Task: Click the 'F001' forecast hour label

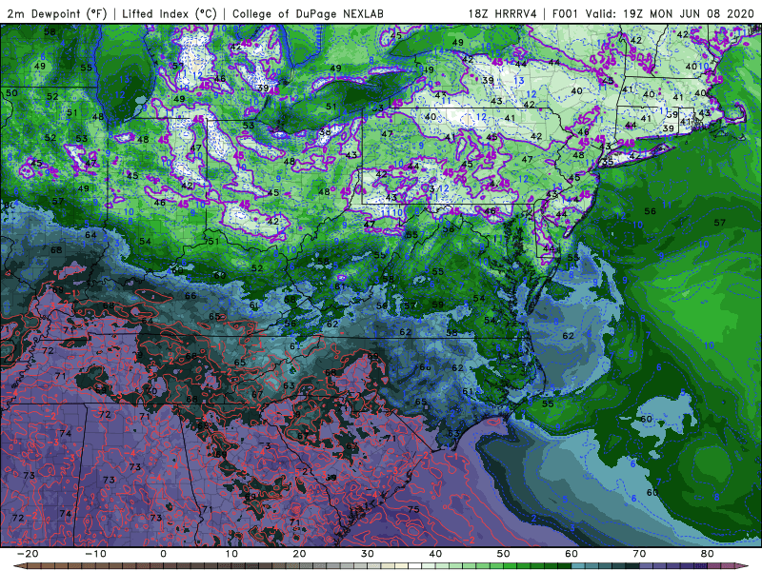Action: click(x=566, y=13)
